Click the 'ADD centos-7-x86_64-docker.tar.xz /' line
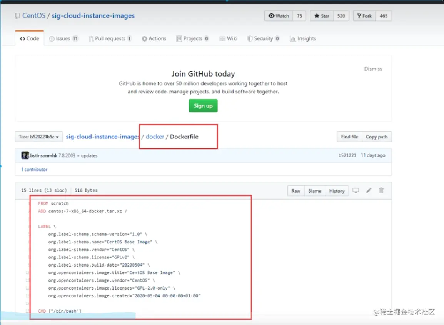Screen dimensions: 444x325 82,211
